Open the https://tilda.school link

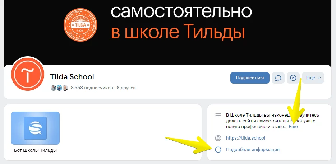coord(245,138)
